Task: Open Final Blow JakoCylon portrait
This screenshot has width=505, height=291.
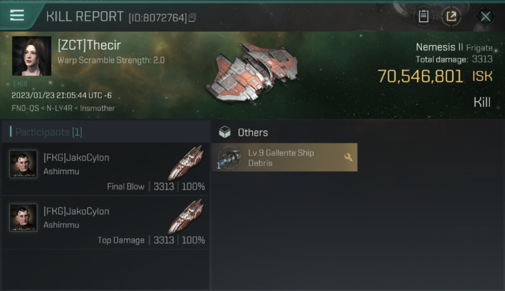Action: tap(23, 164)
